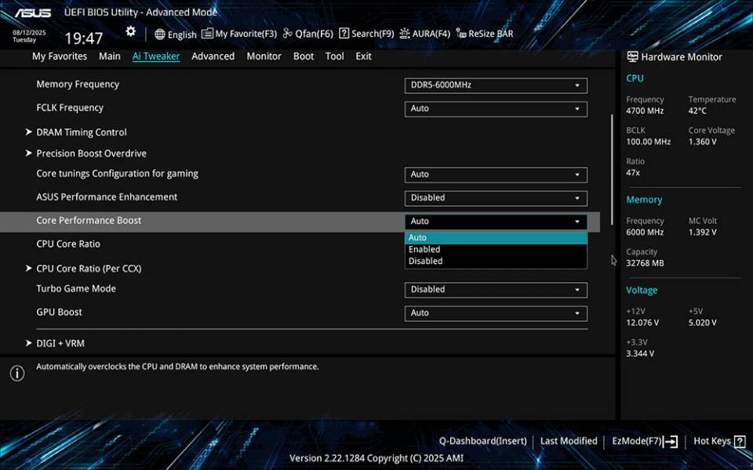Open the Memory Frequency dropdown
This screenshot has width=753, height=470.
click(495, 85)
